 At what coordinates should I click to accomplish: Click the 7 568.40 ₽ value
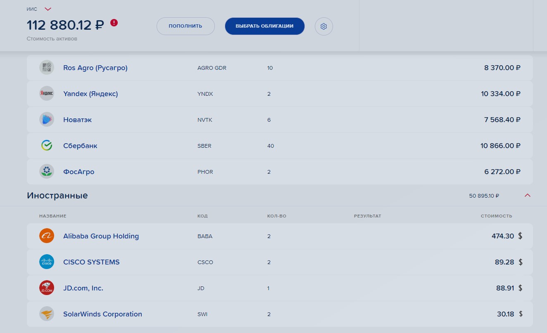(502, 120)
